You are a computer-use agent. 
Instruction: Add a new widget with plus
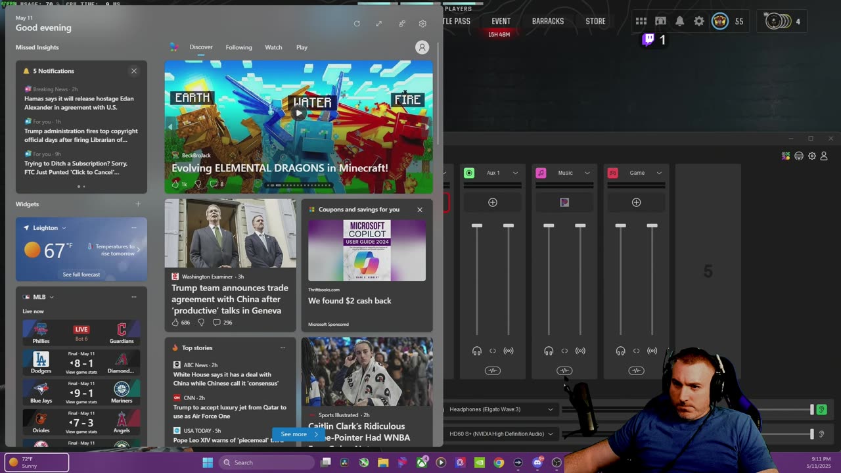[x=138, y=204]
